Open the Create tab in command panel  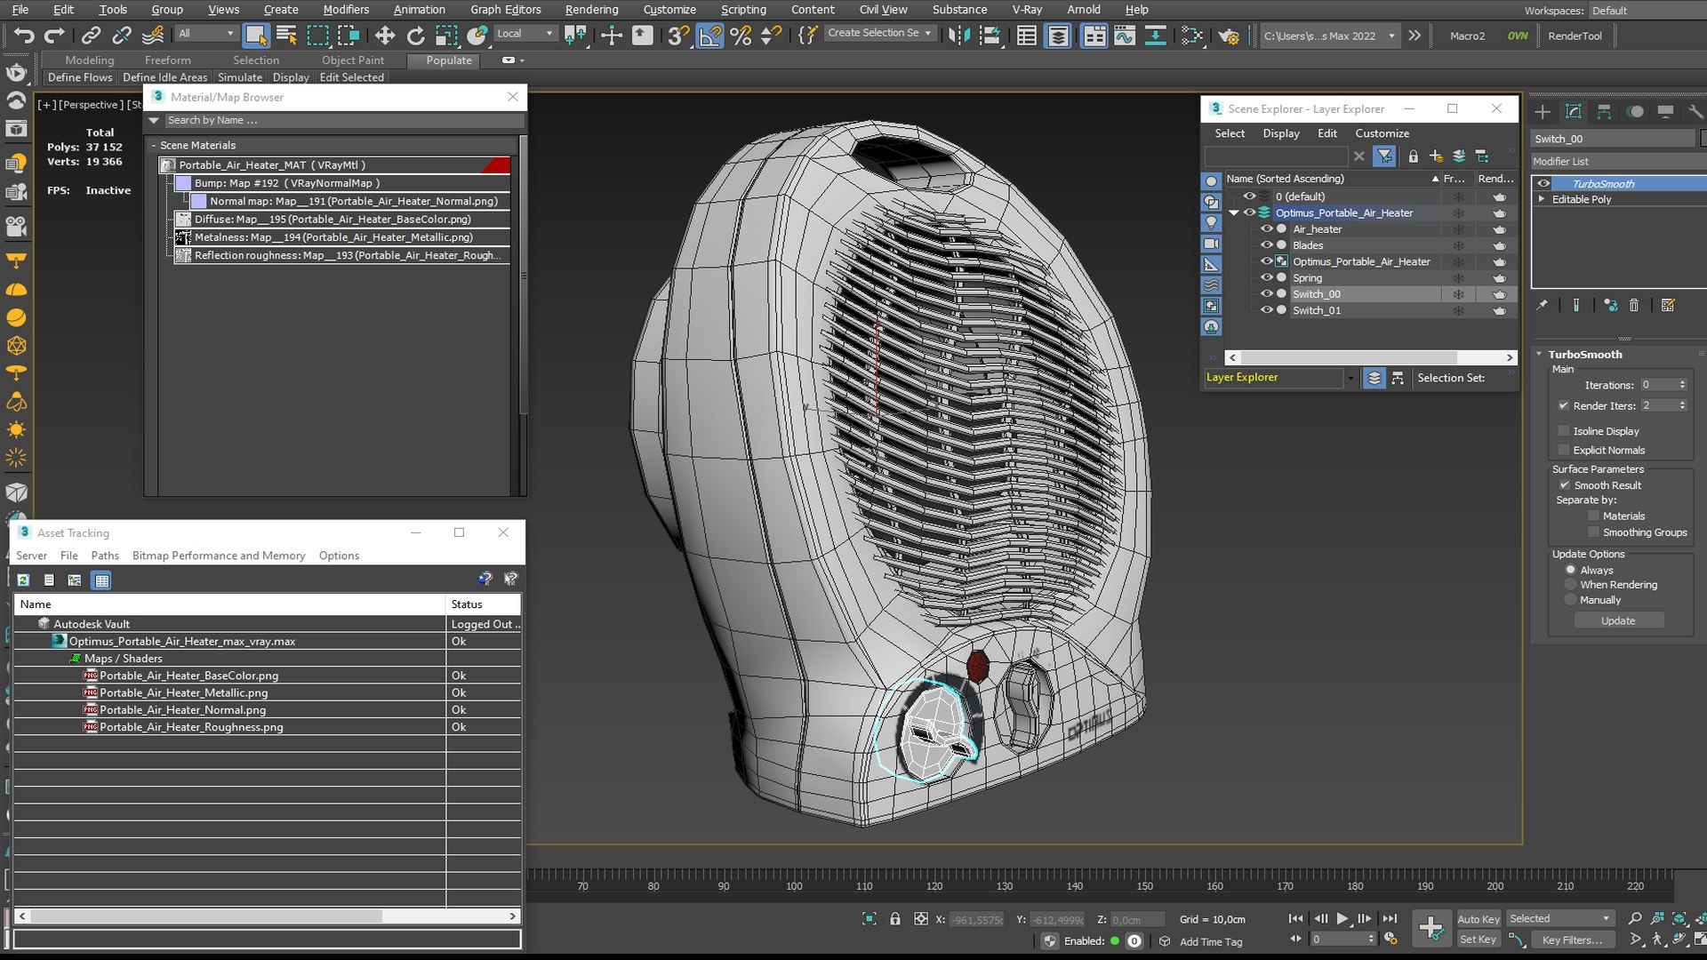[x=1543, y=111]
